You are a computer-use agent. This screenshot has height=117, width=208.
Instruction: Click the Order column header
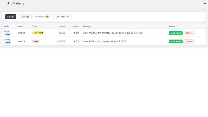tap(7, 26)
